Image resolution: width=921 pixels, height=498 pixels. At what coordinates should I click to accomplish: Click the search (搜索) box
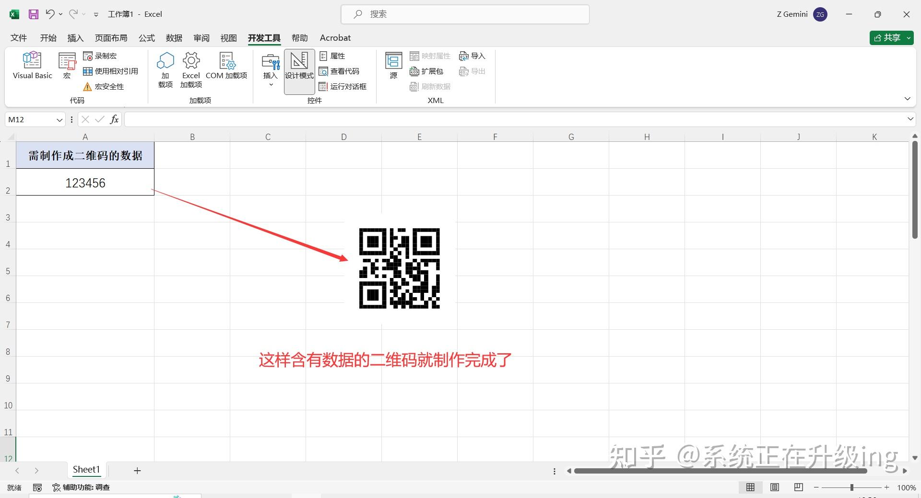(x=465, y=14)
